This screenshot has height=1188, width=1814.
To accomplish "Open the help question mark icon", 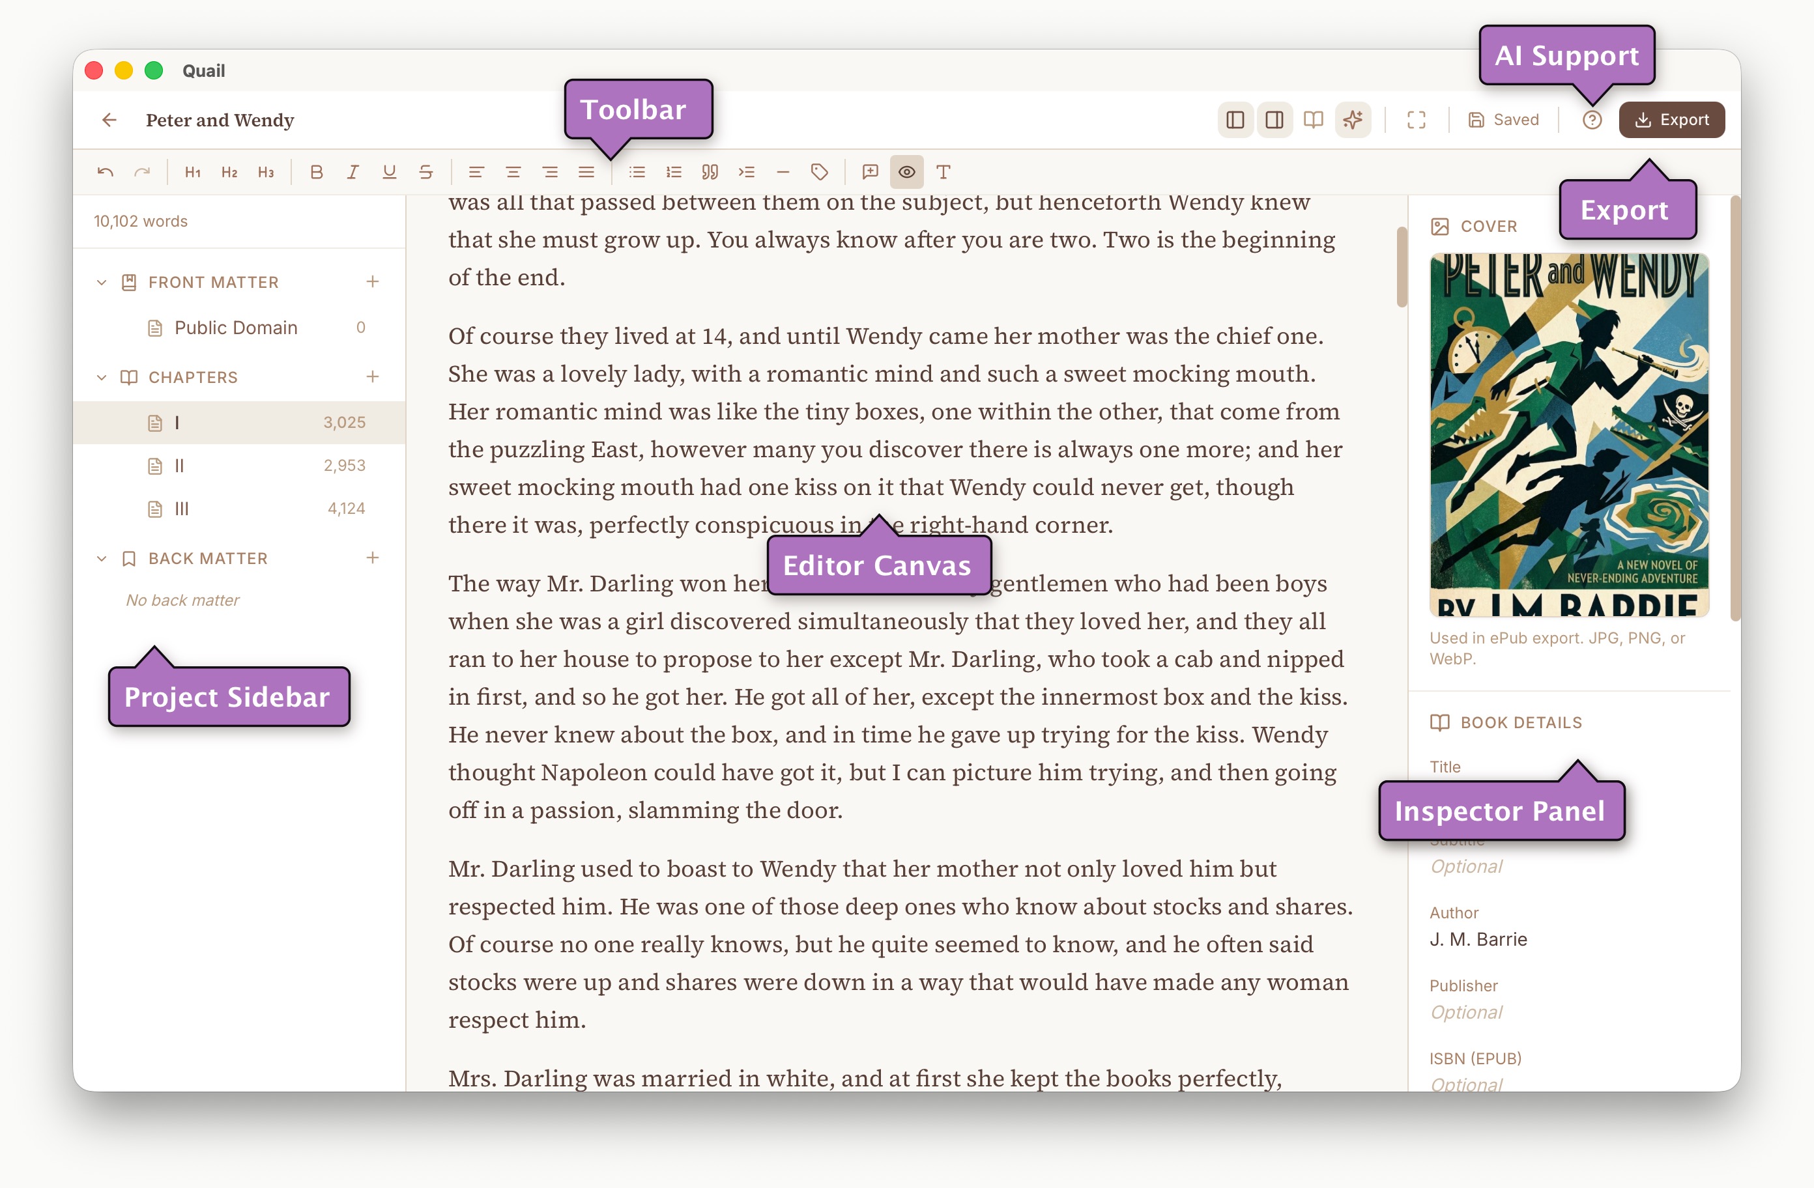I will pos(1591,120).
